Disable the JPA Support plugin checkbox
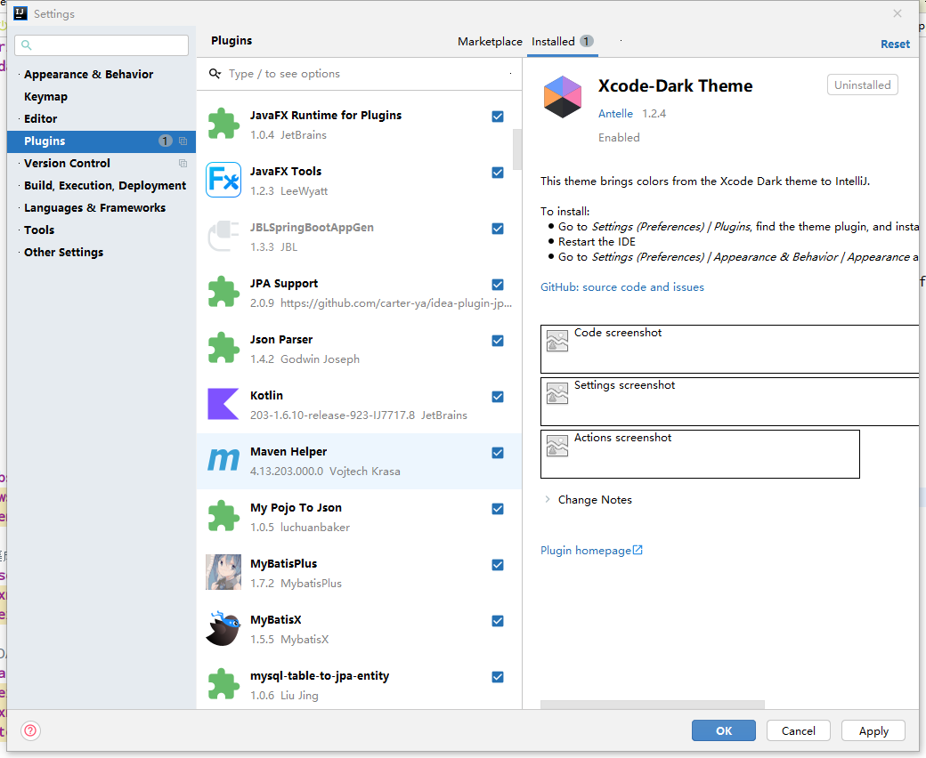 pyautogui.click(x=498, y=285)
